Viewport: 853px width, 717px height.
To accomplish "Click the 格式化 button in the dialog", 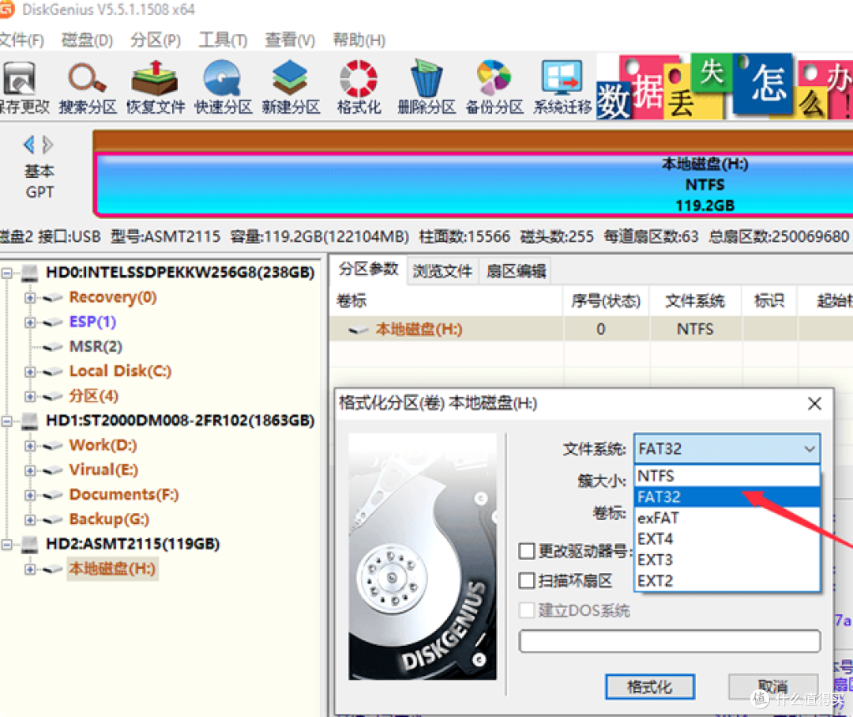I will click(x=649, y=687).
